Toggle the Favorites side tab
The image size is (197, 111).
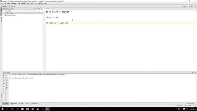click(1, 97)
